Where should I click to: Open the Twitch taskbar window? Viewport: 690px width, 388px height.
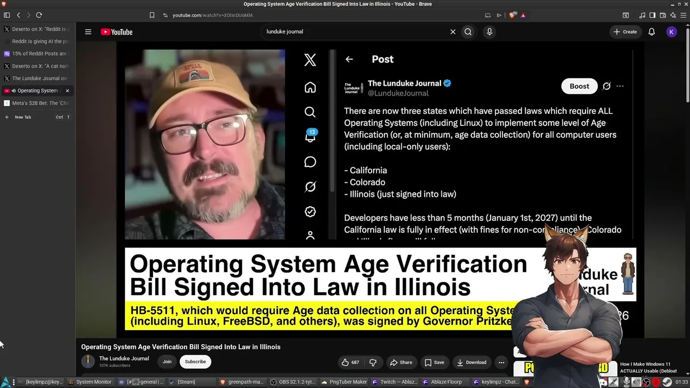coord(395,382)
